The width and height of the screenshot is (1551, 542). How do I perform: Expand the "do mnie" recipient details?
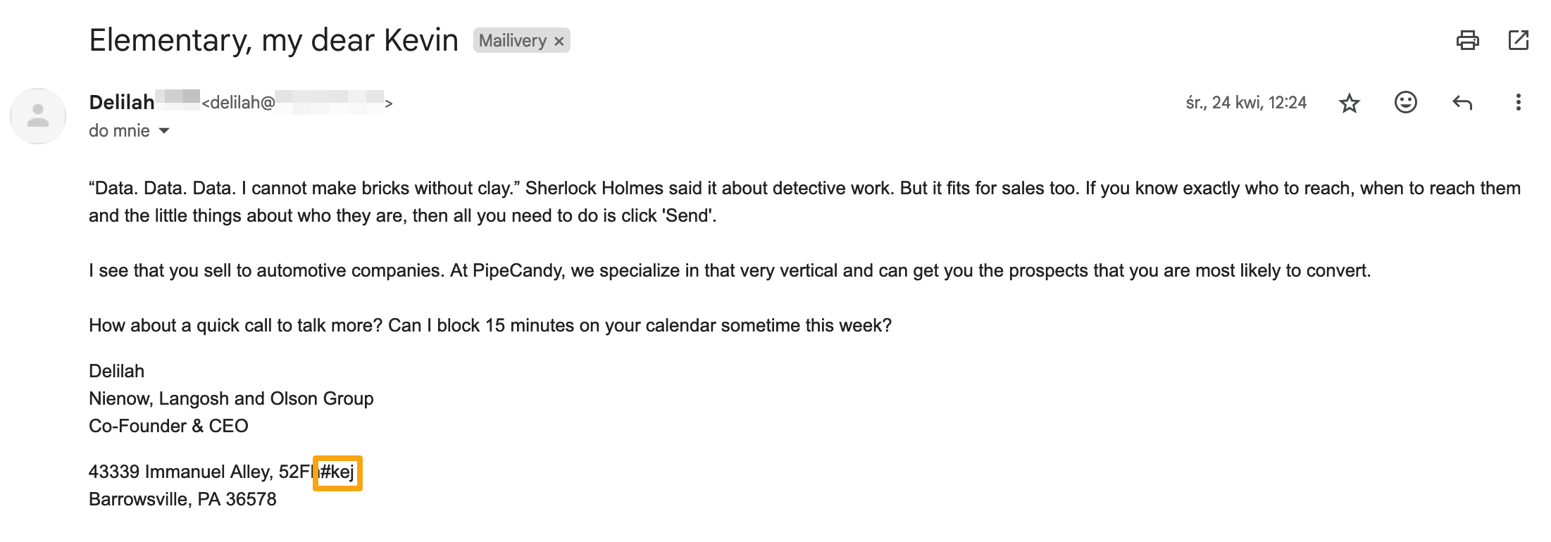pyautogui.click(x=164, y=131)
